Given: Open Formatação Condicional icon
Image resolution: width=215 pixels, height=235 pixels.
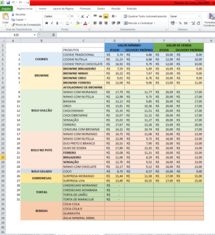Looking at the screenshot, I should [212, 17].
